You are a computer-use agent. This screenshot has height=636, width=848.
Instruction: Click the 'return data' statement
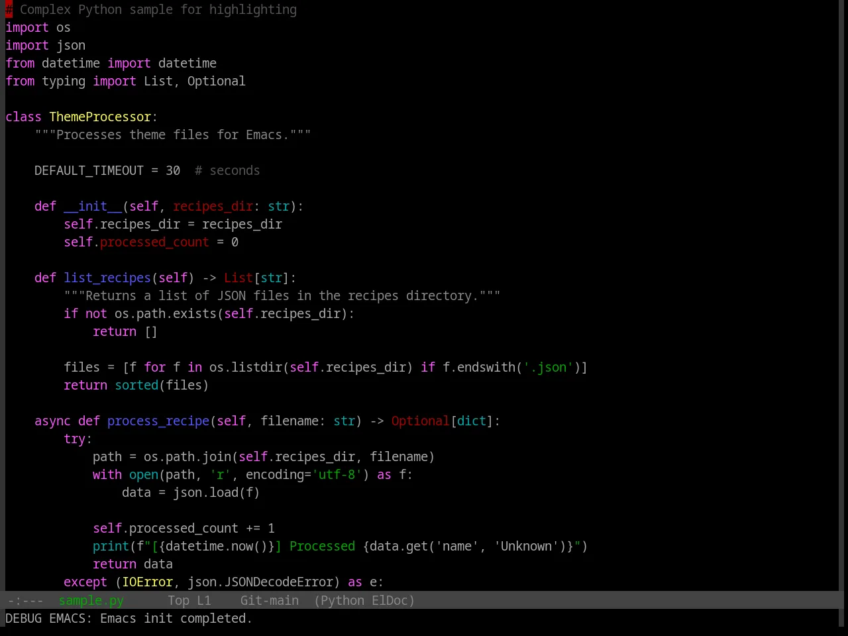(132, 564)
